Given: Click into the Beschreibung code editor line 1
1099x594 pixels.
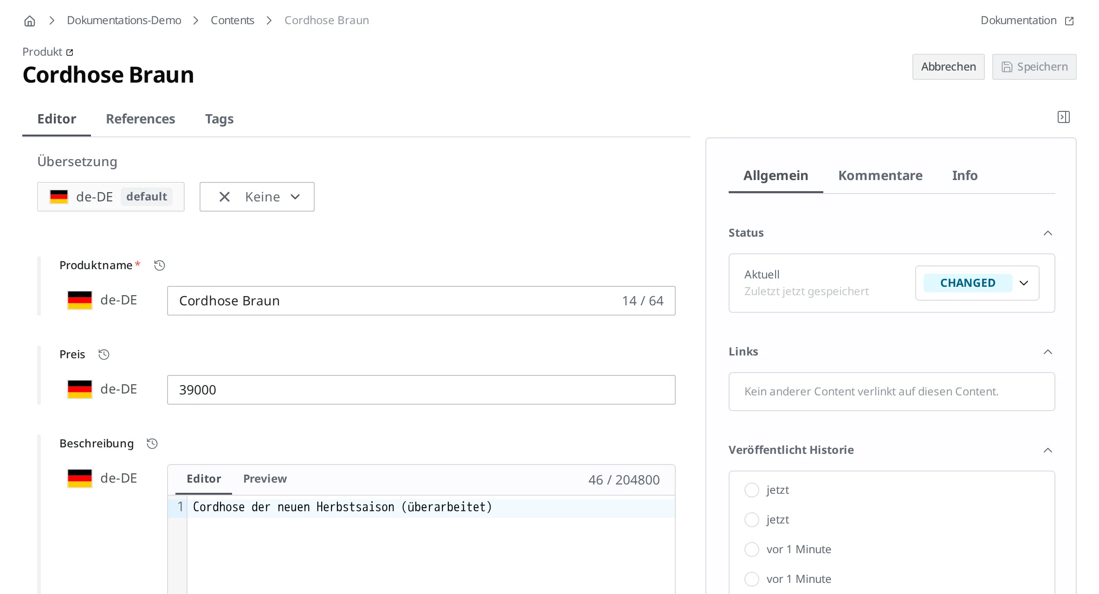Looking at the screenshot, I should tap(431, 507).
